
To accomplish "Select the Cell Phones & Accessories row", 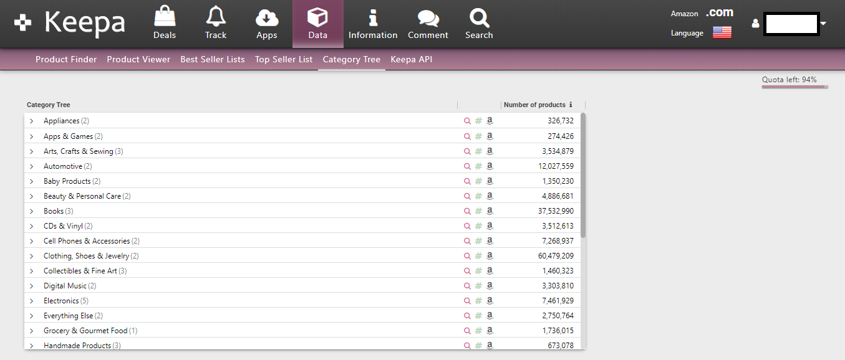I will click(302, 240).
